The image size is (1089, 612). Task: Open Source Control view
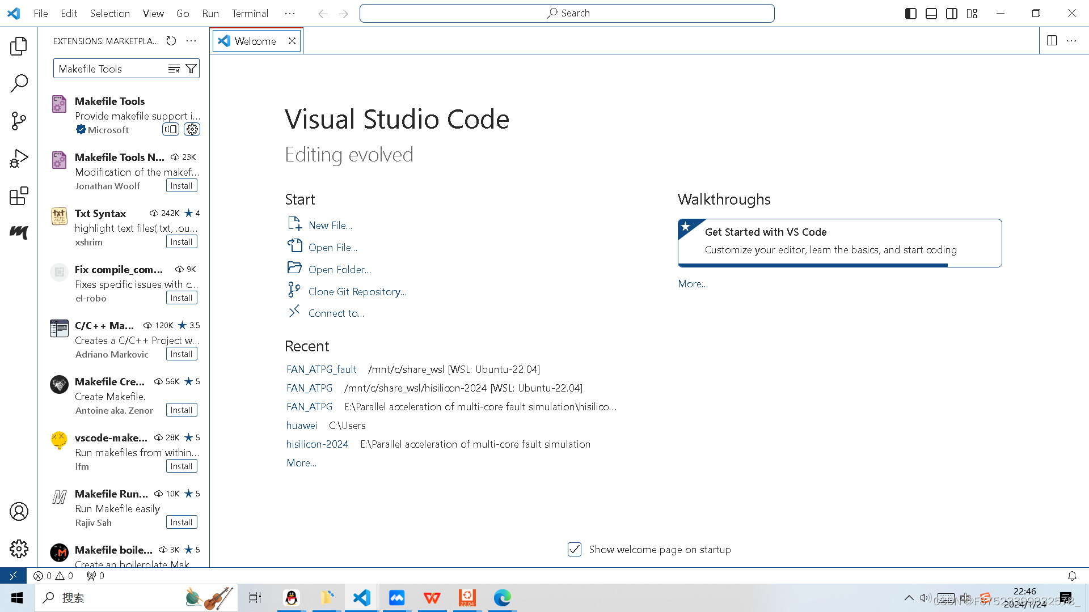point(19,121)
